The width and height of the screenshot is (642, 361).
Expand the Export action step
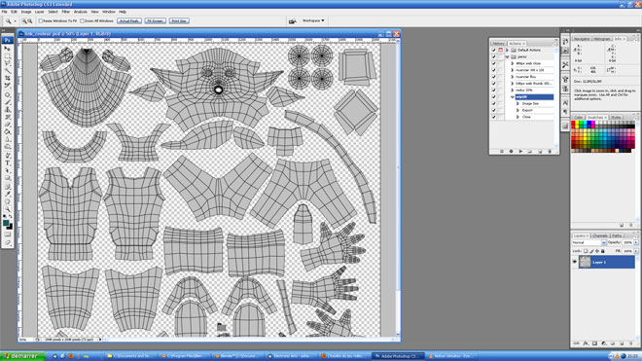point(517,110)
